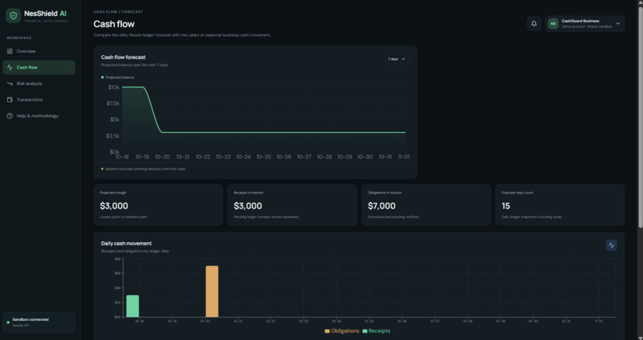Click the Obligations legend swatch

coord(327,331)
